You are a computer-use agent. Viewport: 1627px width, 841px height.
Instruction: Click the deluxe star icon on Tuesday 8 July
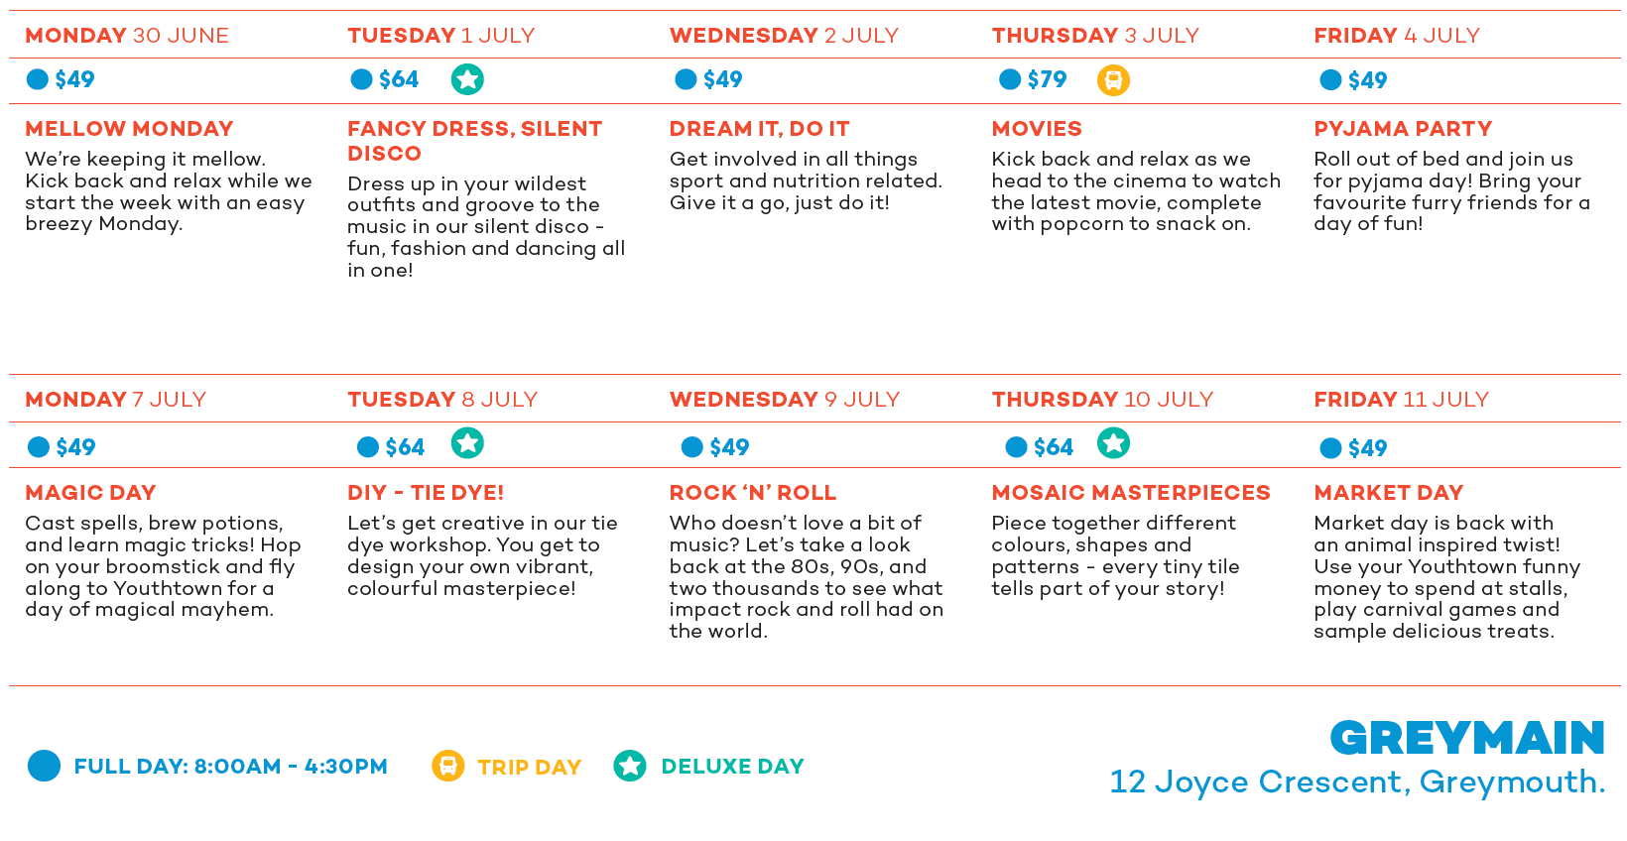coord(467,443)
